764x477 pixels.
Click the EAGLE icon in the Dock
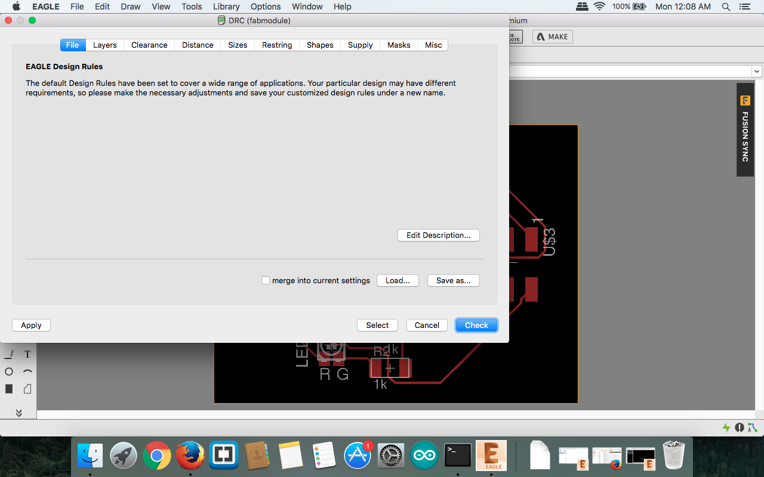click(x=491, y=456)
